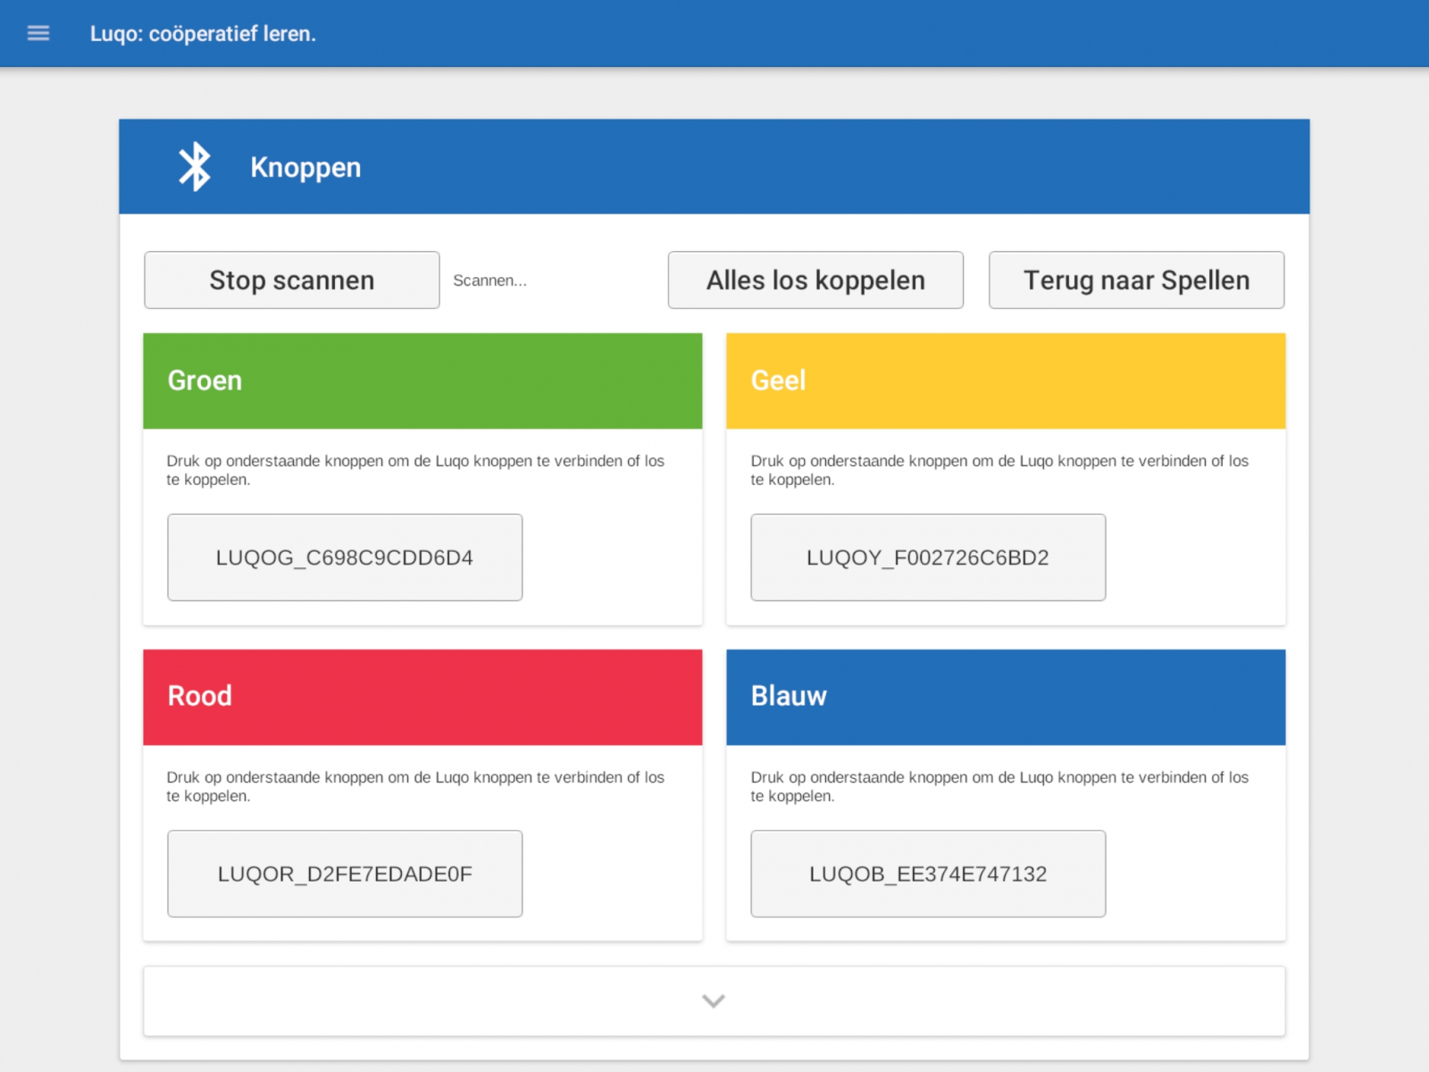Screen dimensions: 1429x1072
Task: Connect the blue button LUQOB_EE374E747132
Action: click(x=927, y=874)
